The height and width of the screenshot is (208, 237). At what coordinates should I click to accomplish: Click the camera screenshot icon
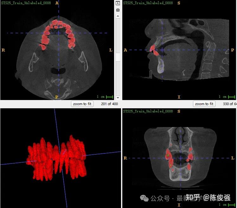click(x=118, y=10)
